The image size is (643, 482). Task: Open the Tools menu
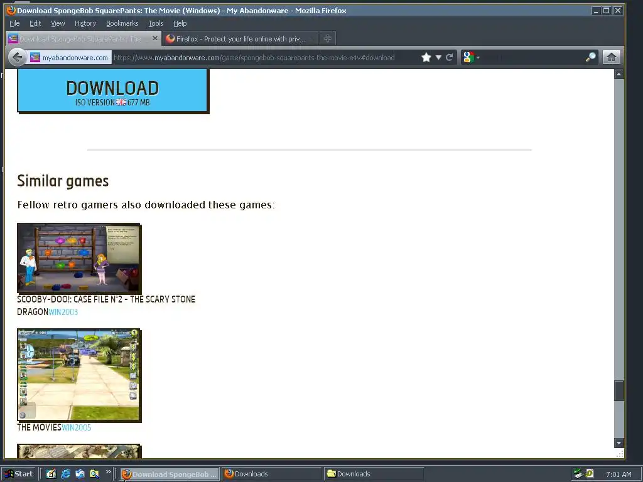[x=156, y=23]
